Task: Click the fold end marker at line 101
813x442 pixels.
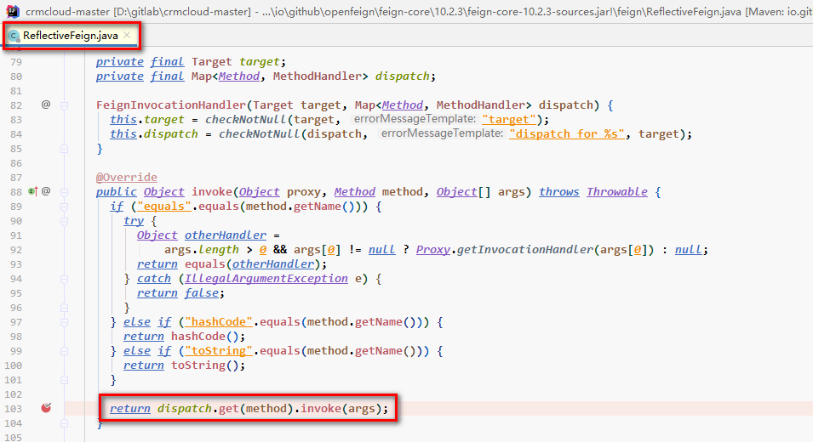Action: pos(65,380)
